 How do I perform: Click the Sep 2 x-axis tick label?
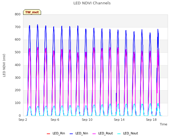click(23, 120)
